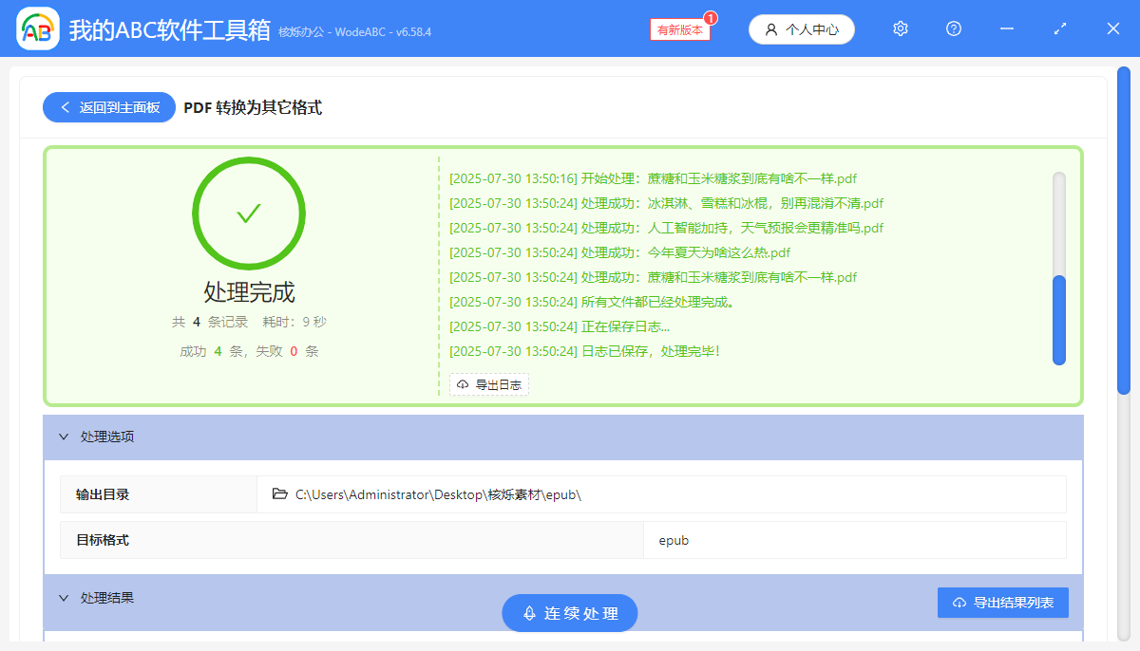The width and height of the screenshot is (1140, 651).
Task: Export the log with 导出日志
Action: tap(489, 384)
